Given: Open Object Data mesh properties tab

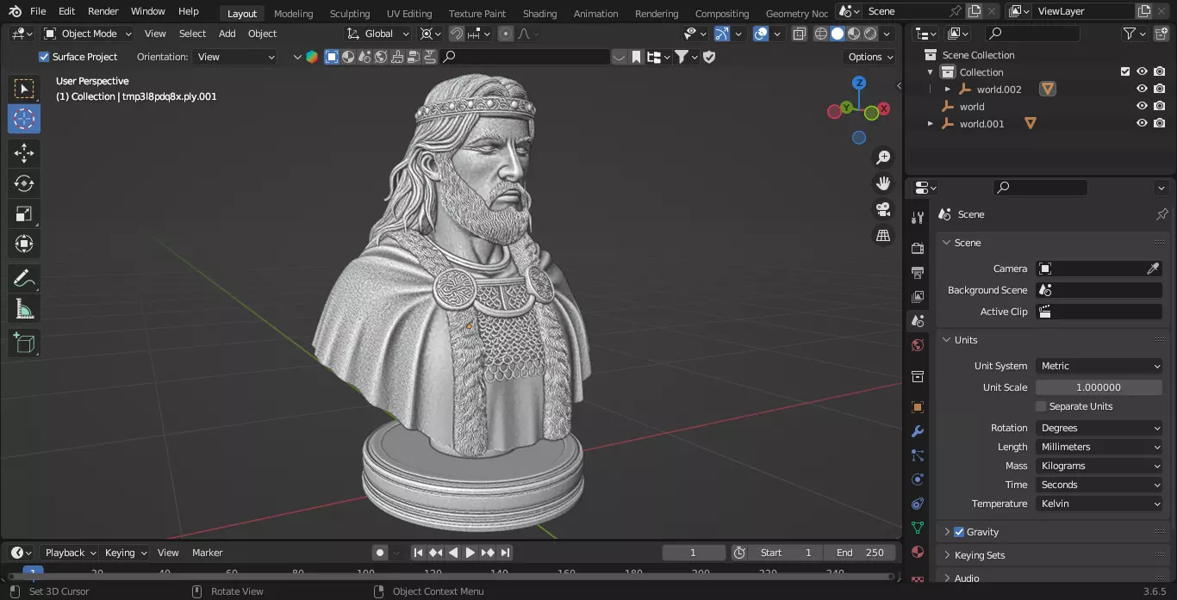Looking at the screenshot, I should (918, 528).
